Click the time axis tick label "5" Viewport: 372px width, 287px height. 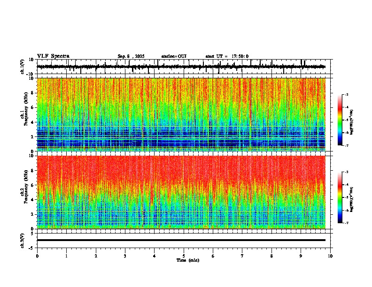(x=184, y=256)
